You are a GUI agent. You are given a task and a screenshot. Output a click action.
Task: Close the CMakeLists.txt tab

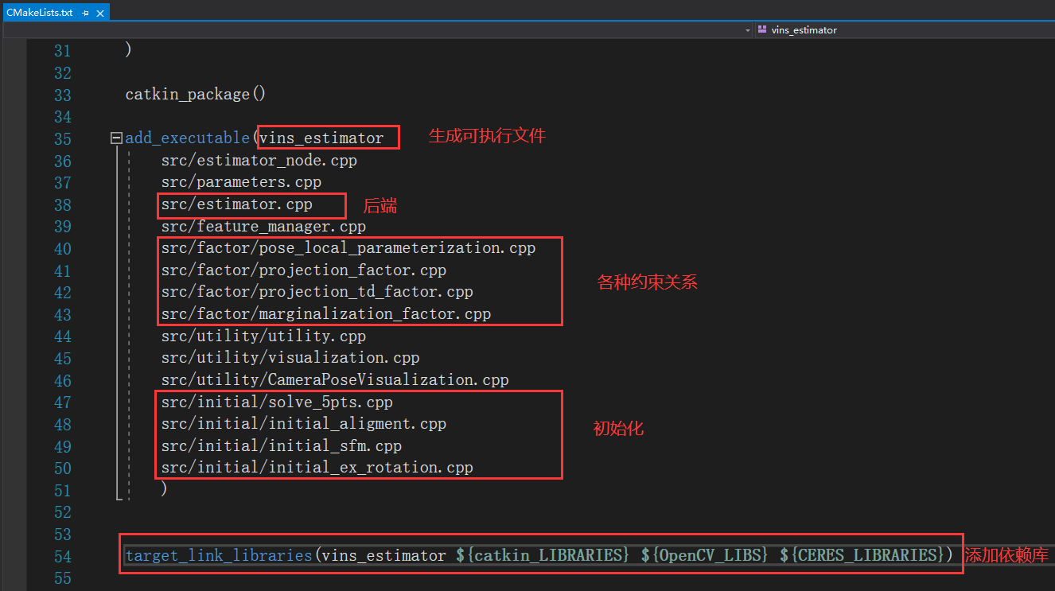click(100, 14)
